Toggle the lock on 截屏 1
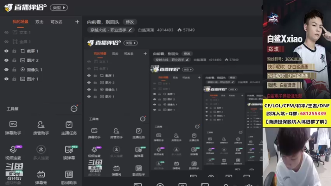 [14, 51]
